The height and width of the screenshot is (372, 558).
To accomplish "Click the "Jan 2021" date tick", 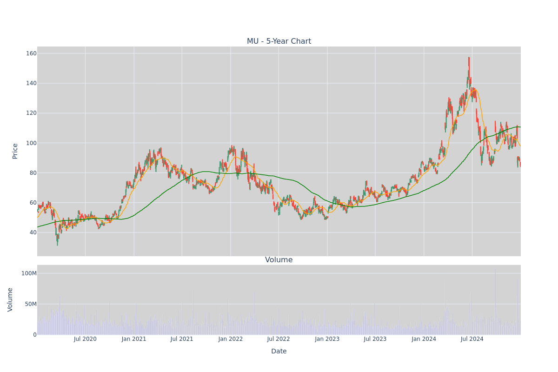I will tap(134, 339).
